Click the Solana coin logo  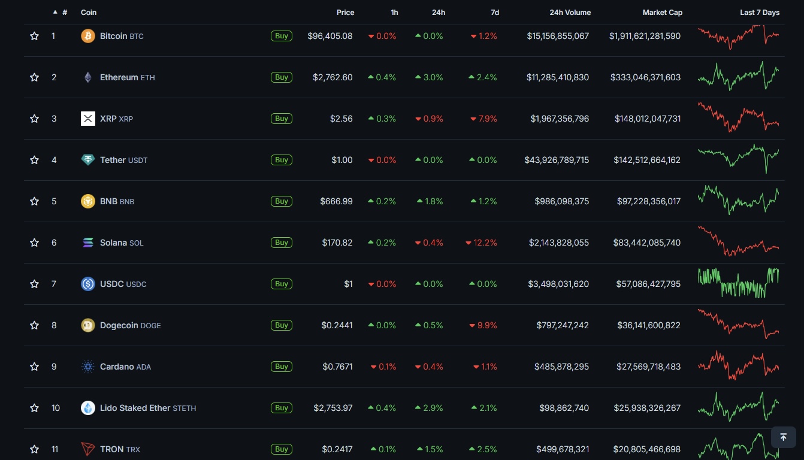pyautogui.click(x=88, y=243)
